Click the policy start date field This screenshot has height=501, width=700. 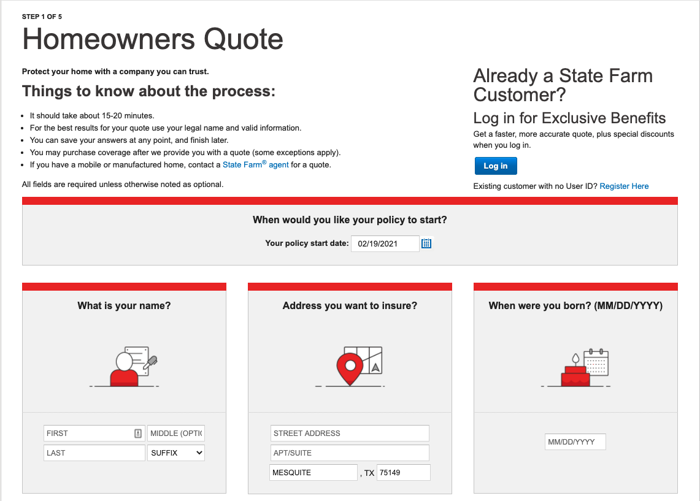(385, 243)
